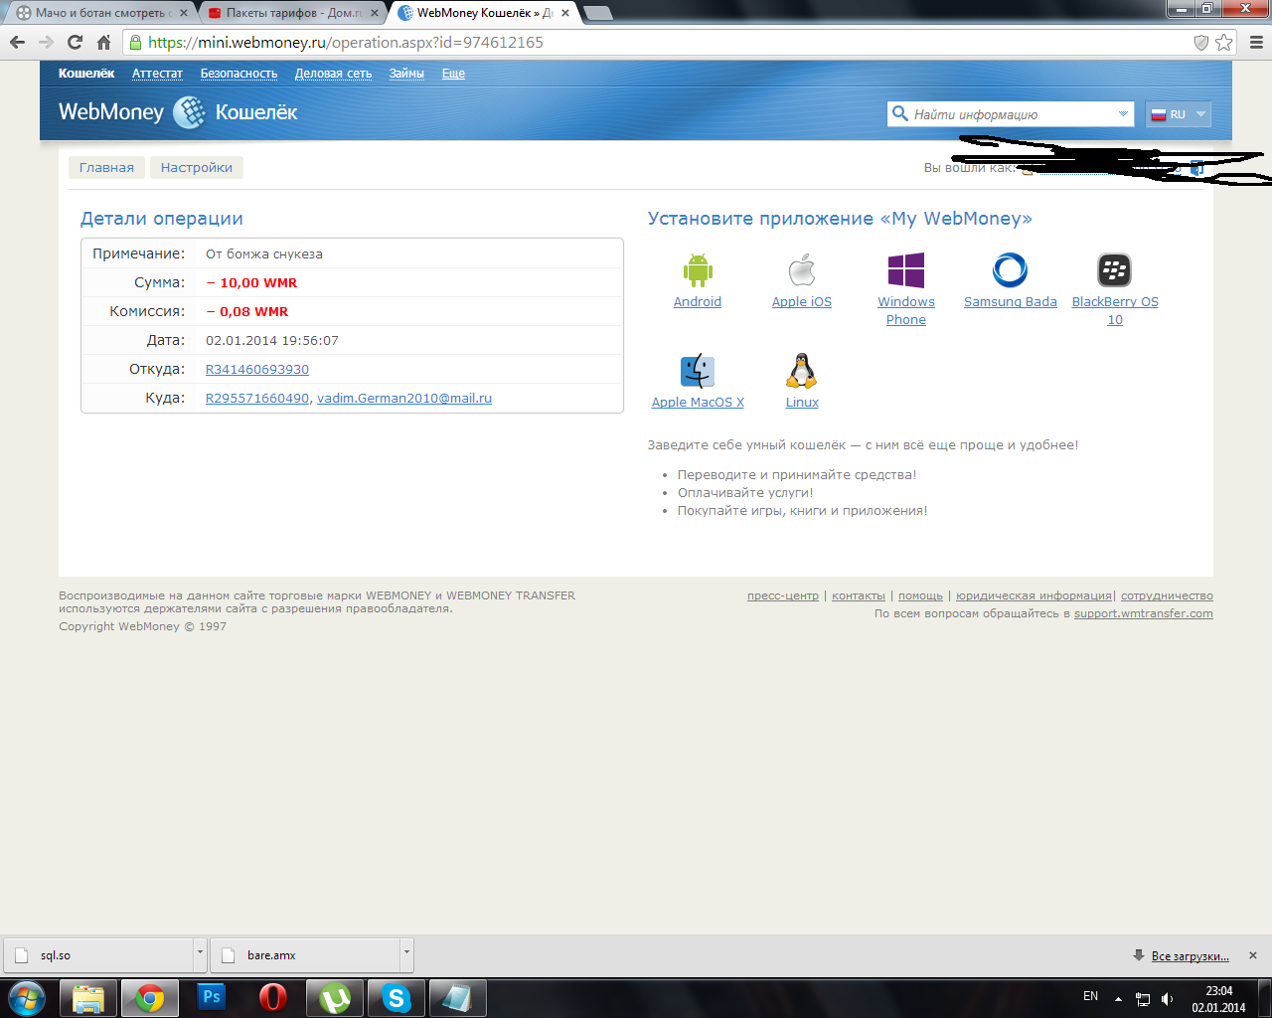Screen dimensions: 1272x1018
Task: Expand the search field dropdown arrow
Action: pyautogui.click(x=1123, y=113)
